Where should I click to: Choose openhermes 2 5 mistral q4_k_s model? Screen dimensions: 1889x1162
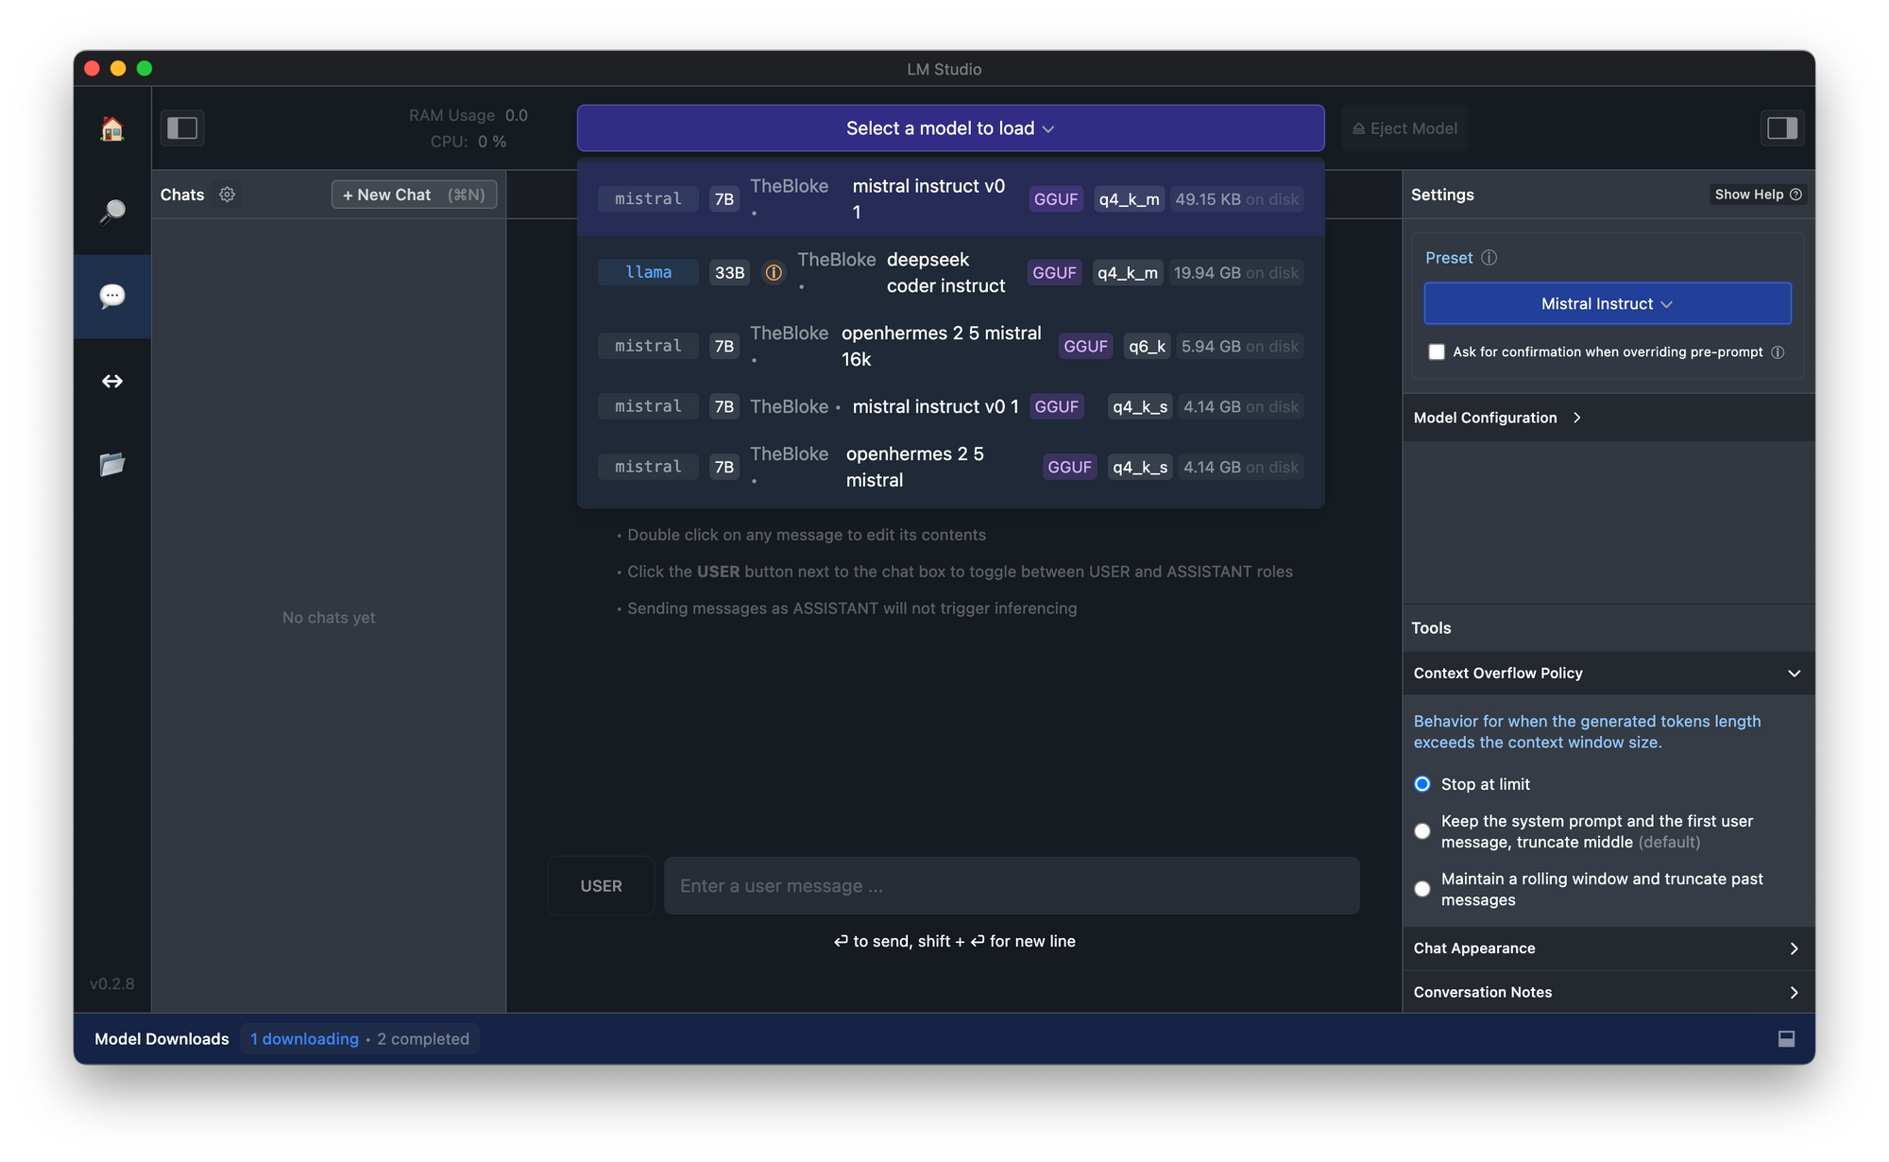(x=950, y=468)
